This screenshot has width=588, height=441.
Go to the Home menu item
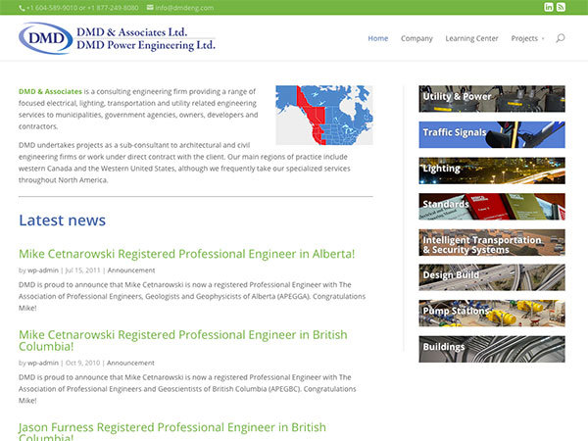(378, 38)
